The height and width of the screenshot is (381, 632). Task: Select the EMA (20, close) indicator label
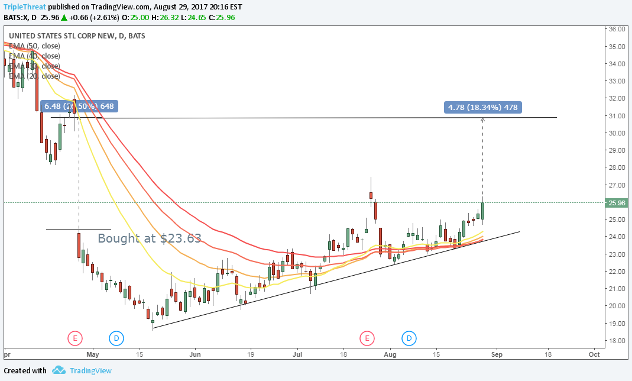(x=34, y=76)
